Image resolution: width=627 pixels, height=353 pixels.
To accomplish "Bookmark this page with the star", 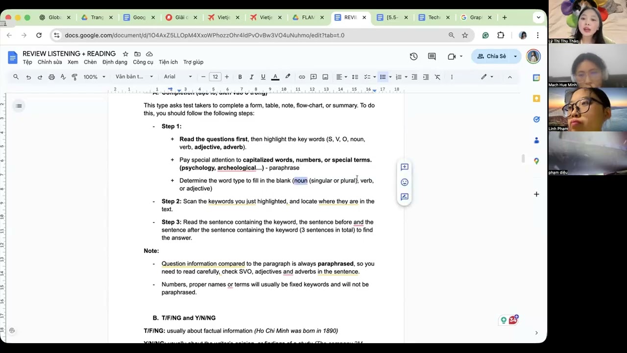I will 465,35.
